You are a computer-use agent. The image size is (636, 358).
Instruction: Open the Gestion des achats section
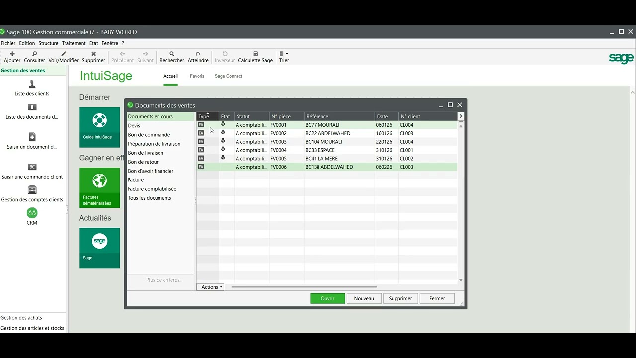(x=33, y=318)
